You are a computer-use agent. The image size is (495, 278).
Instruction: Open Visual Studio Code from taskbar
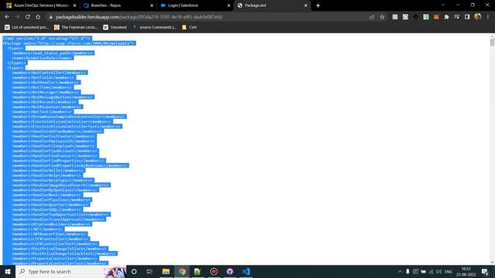[x=246, y=271]
